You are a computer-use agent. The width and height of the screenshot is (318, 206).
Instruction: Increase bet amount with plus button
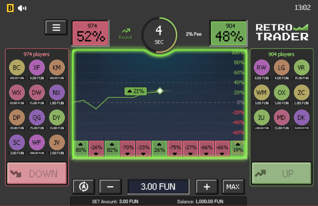(207, 187)
